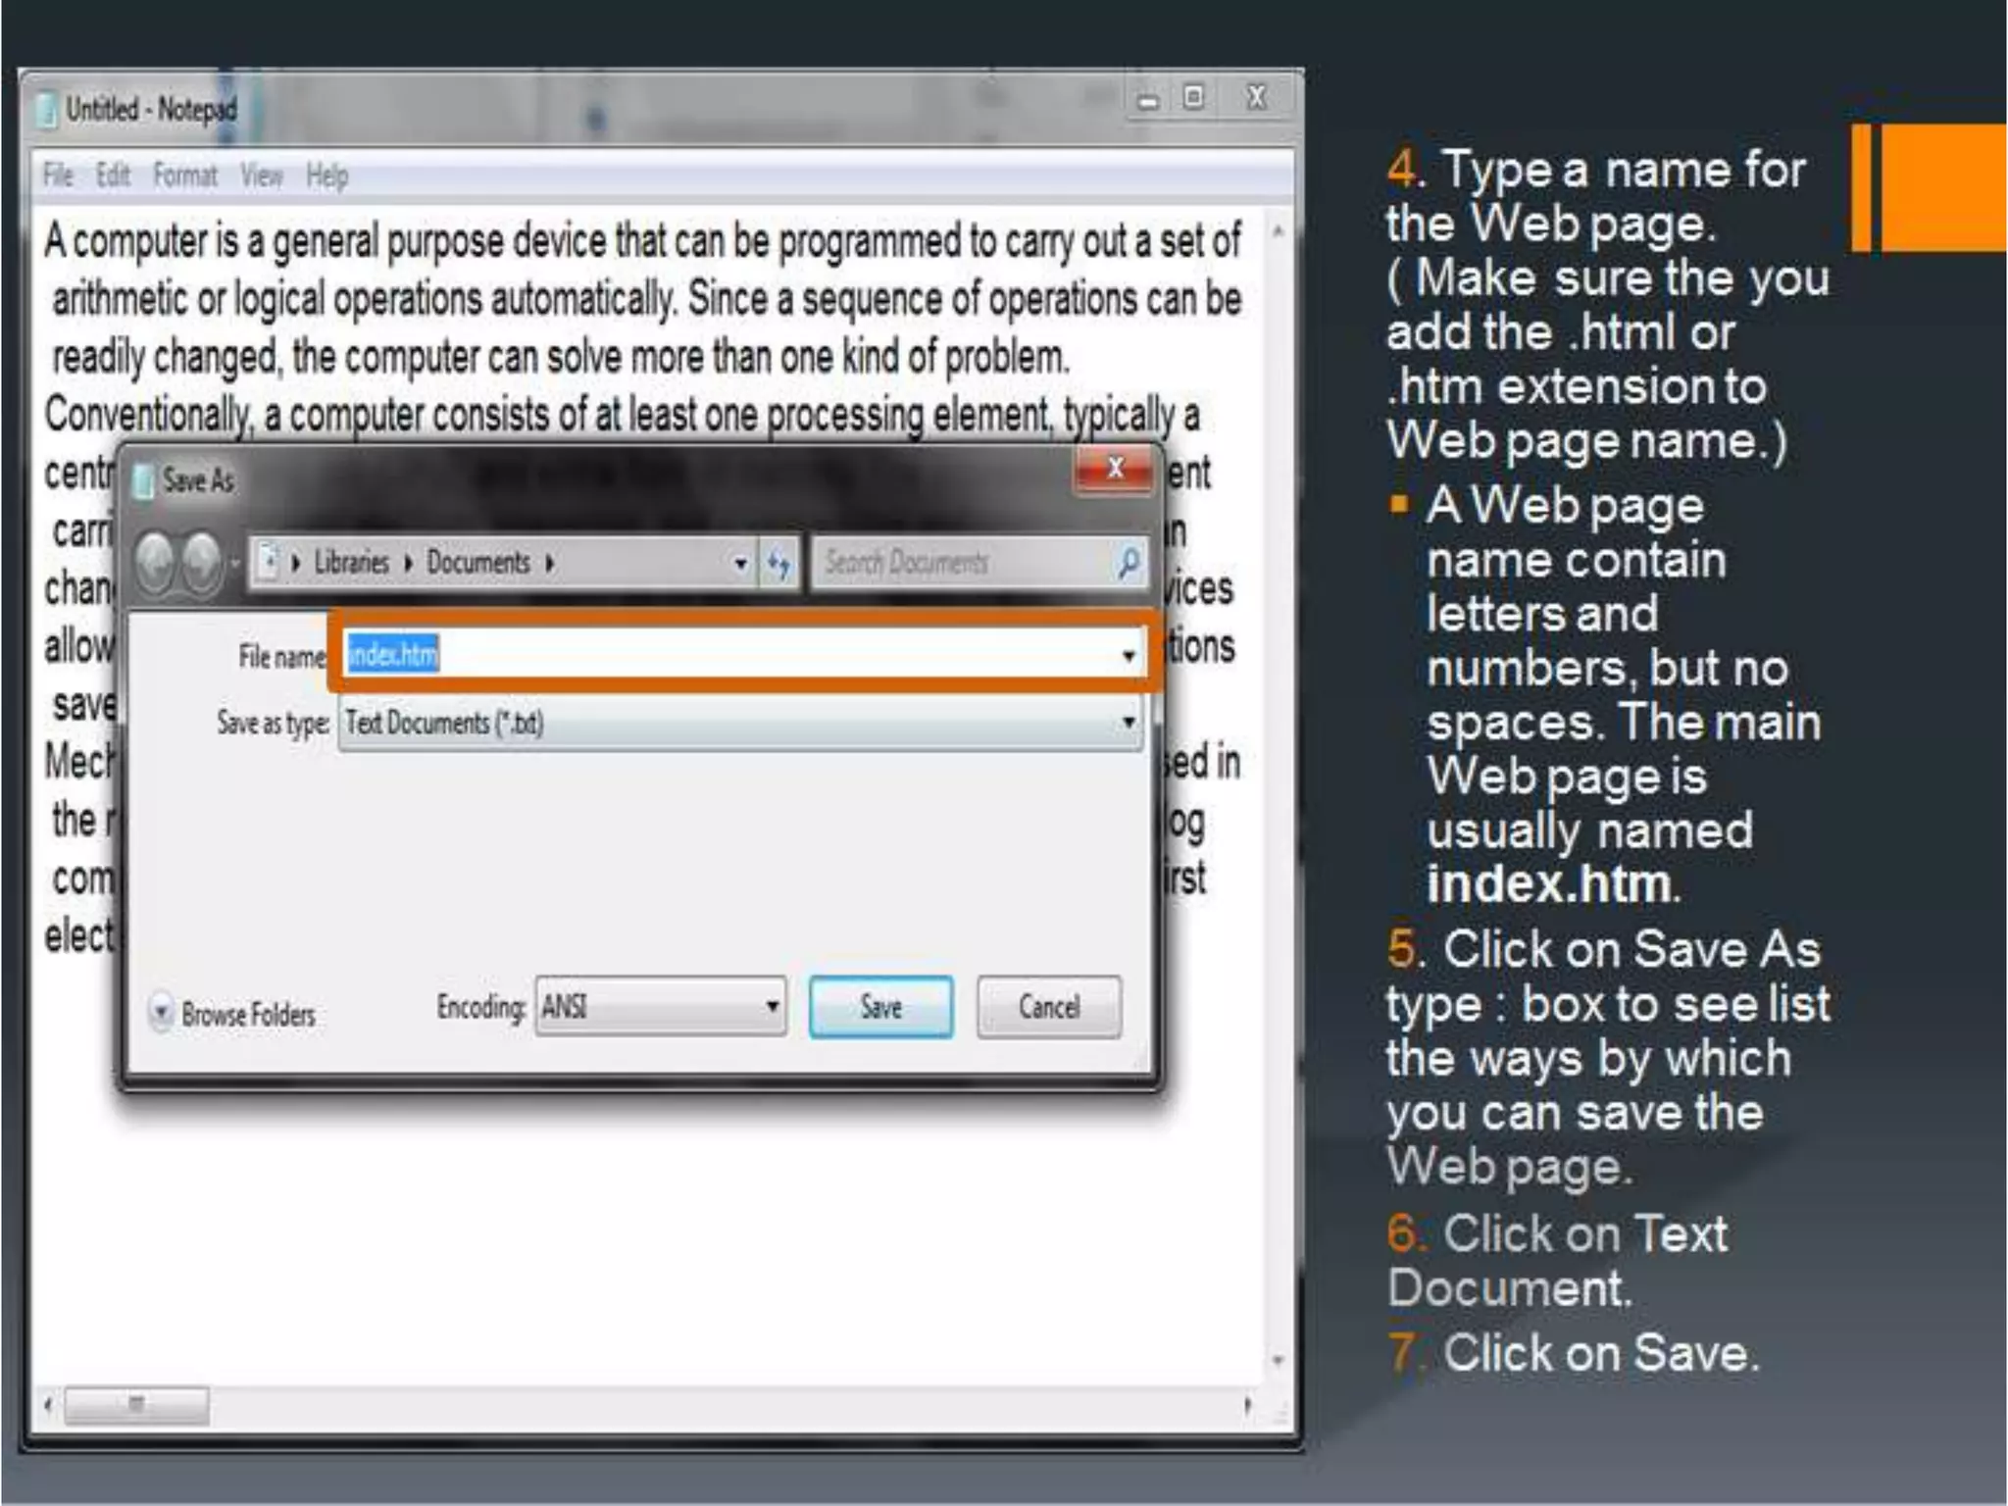The width and height of the screenshot is (2008, 1506).
Task: Open the File name history dropdown arrow
Action: tap(1129, 655)
